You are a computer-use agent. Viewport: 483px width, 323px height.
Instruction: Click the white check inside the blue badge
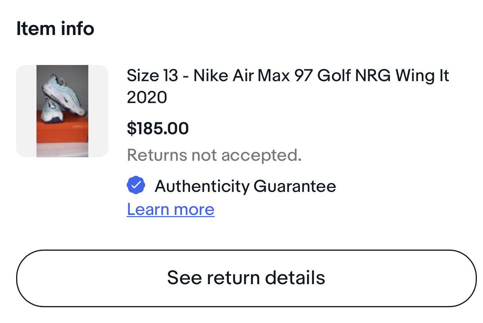[136, 186]
